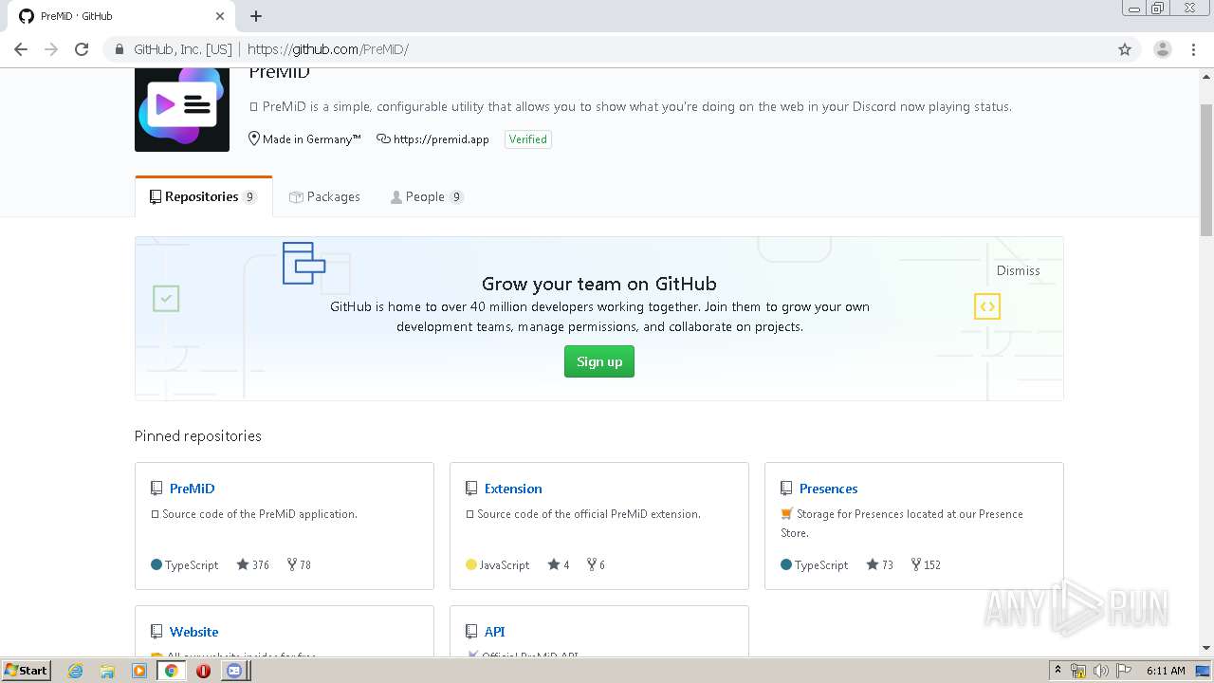Open the media player taskbar icon
This screenshot has width=1214, height=683.
139,671
